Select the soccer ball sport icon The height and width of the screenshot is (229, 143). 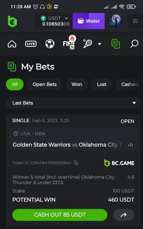pos(50,44)
